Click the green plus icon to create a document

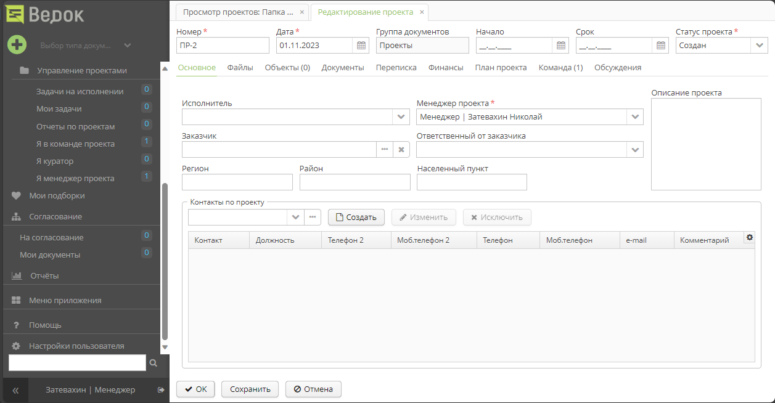coord(17,44)
